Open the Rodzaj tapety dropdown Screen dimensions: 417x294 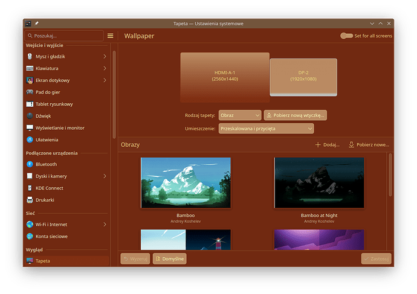click(x=240, y=115)
